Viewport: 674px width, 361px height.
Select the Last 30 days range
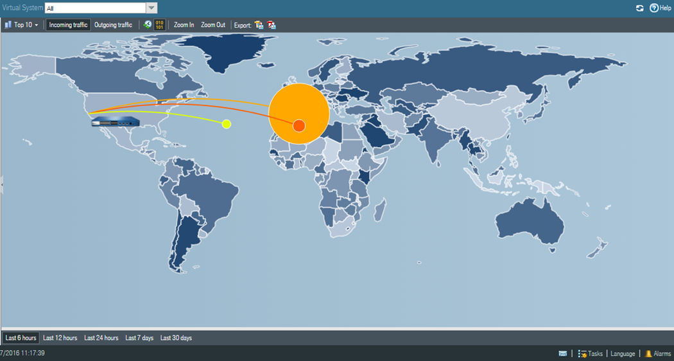pos(177,338)
